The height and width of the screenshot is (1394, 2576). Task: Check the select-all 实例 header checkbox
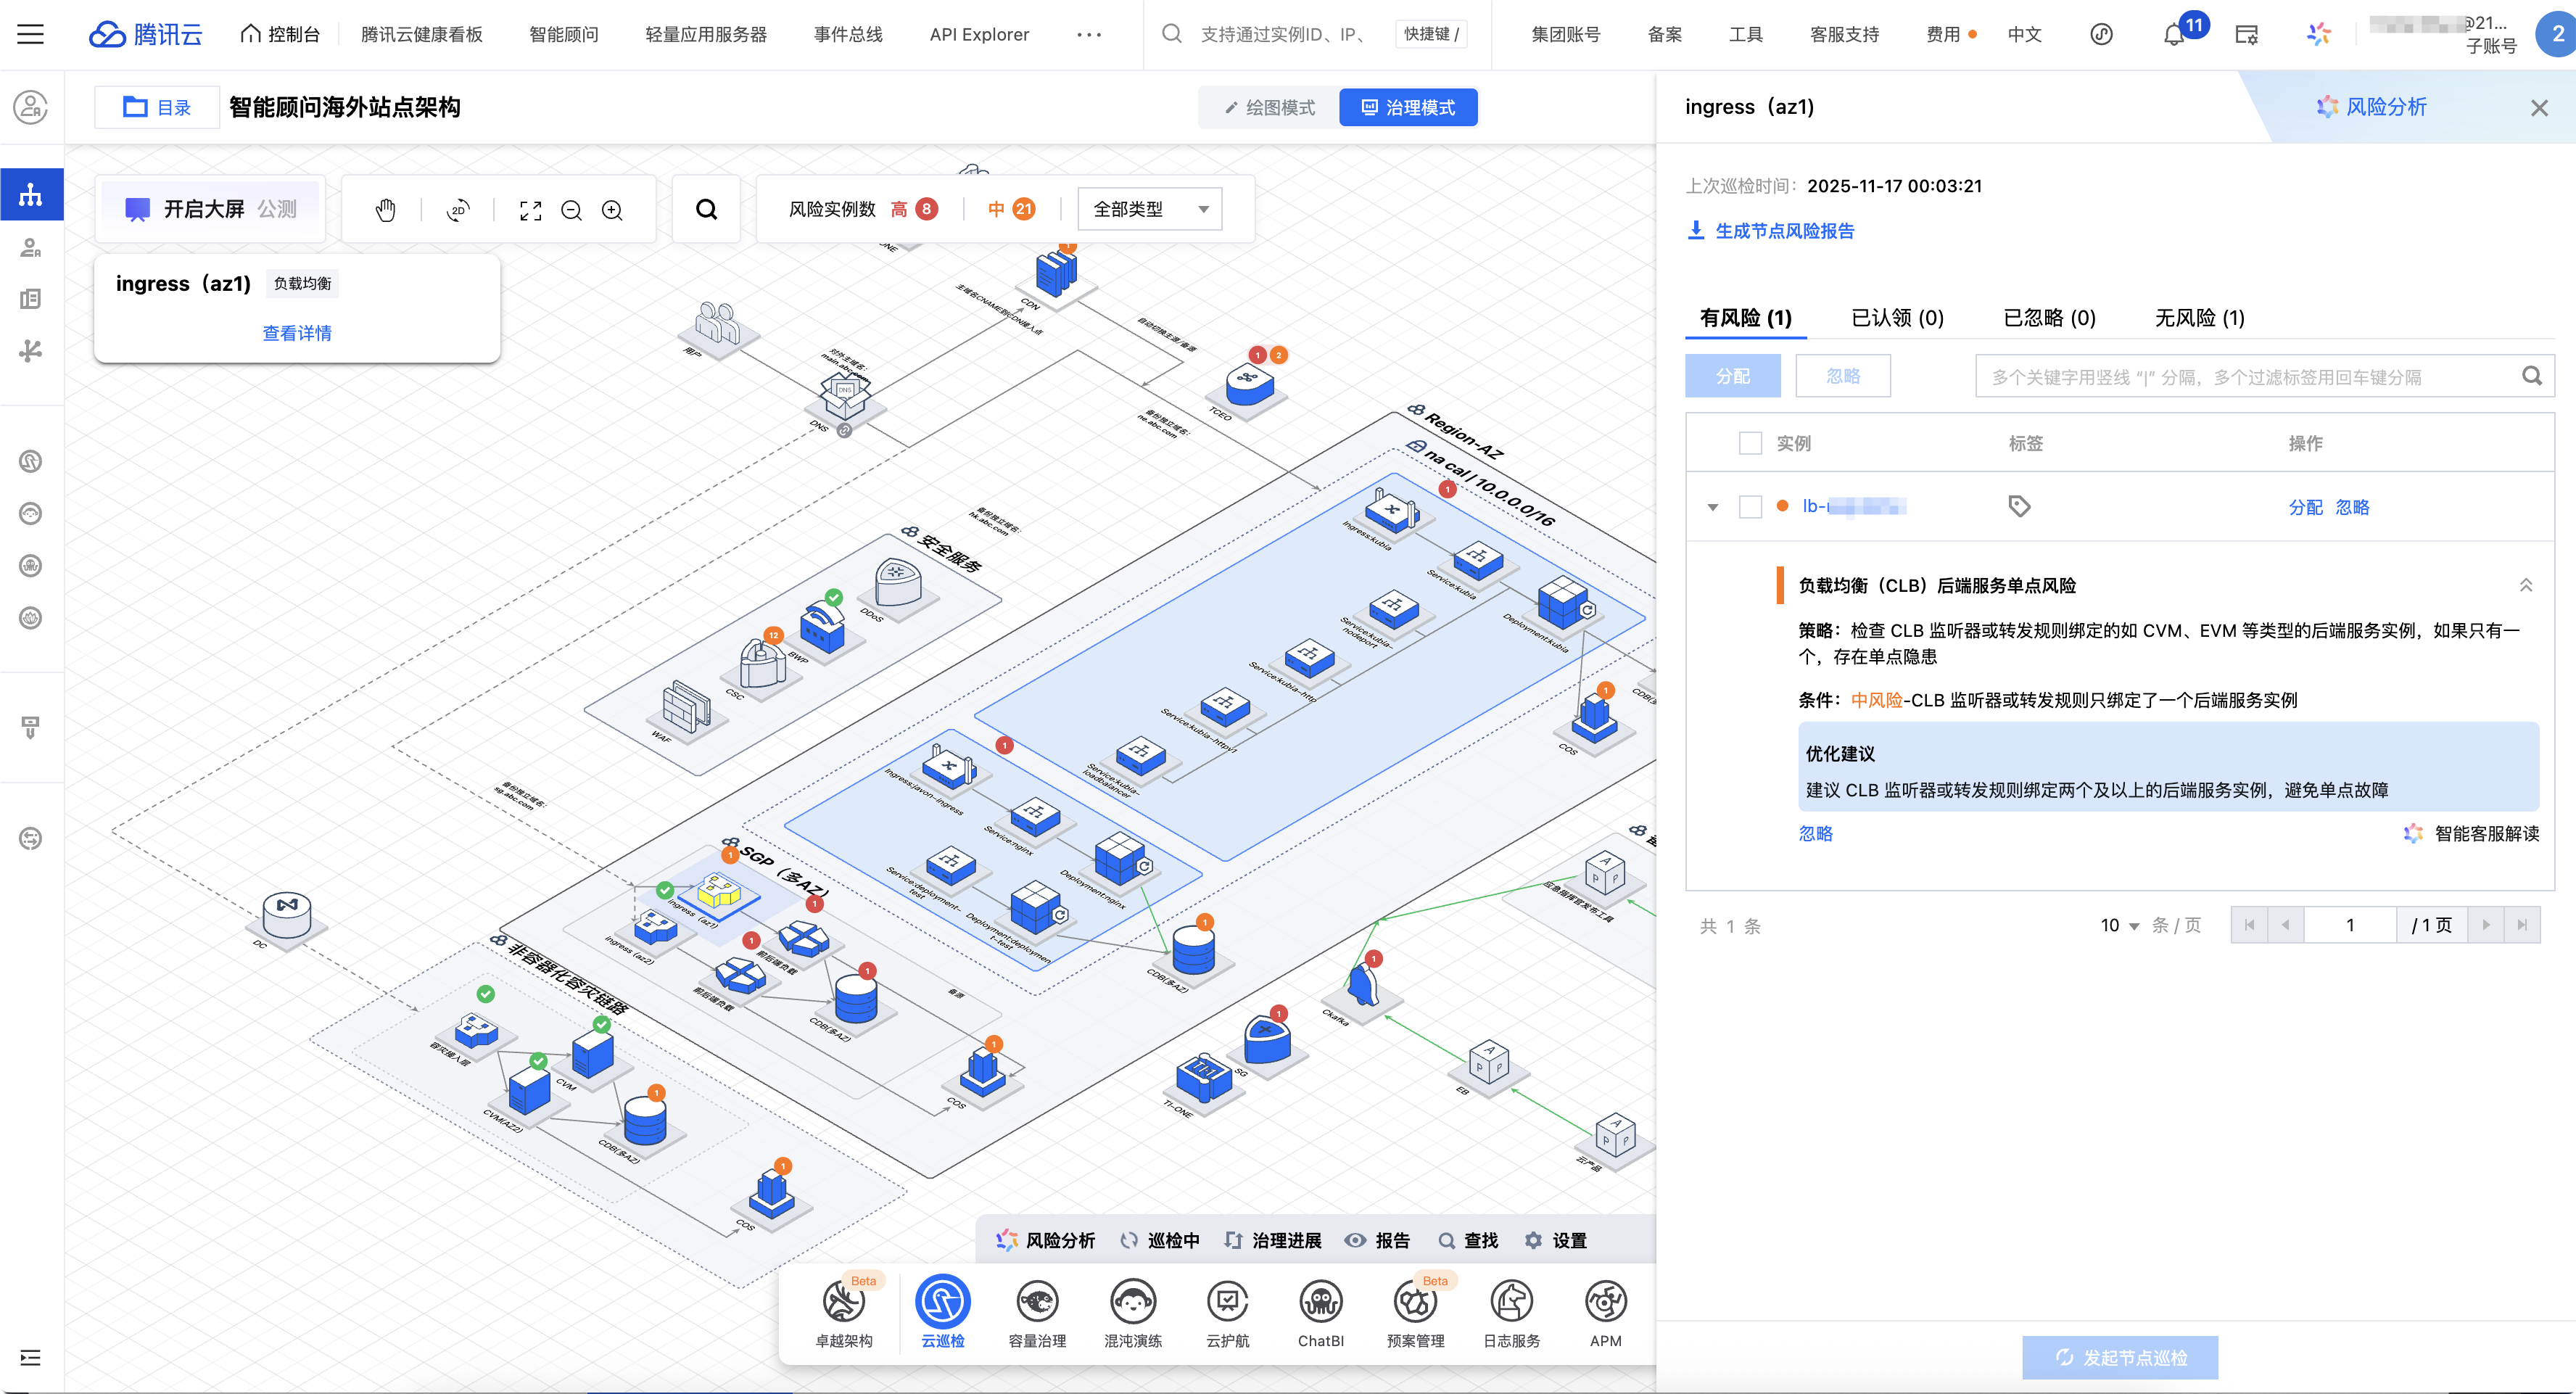pyautogui.click(x=1750, y=443)
